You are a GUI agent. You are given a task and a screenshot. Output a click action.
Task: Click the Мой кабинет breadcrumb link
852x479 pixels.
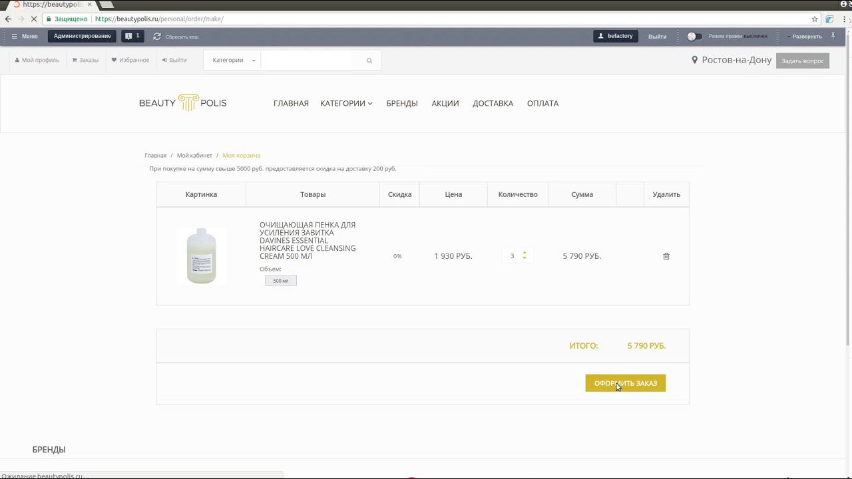coord(194,155)
